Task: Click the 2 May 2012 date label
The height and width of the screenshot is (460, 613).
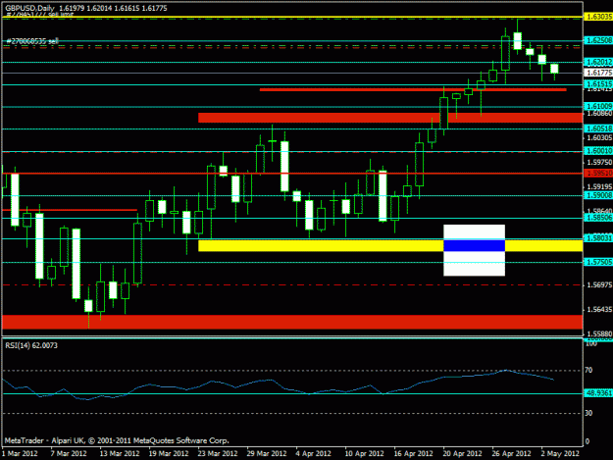Action: point(560,453)
